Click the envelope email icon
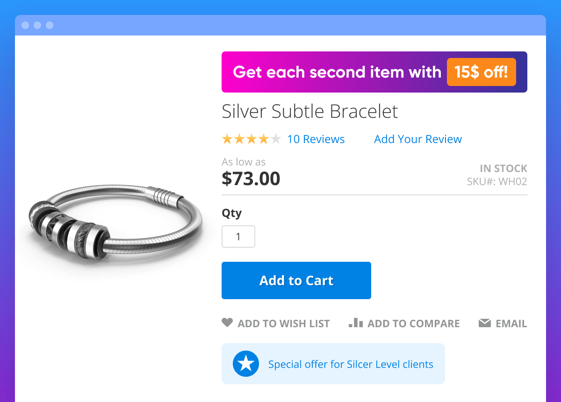 [485, 323]
